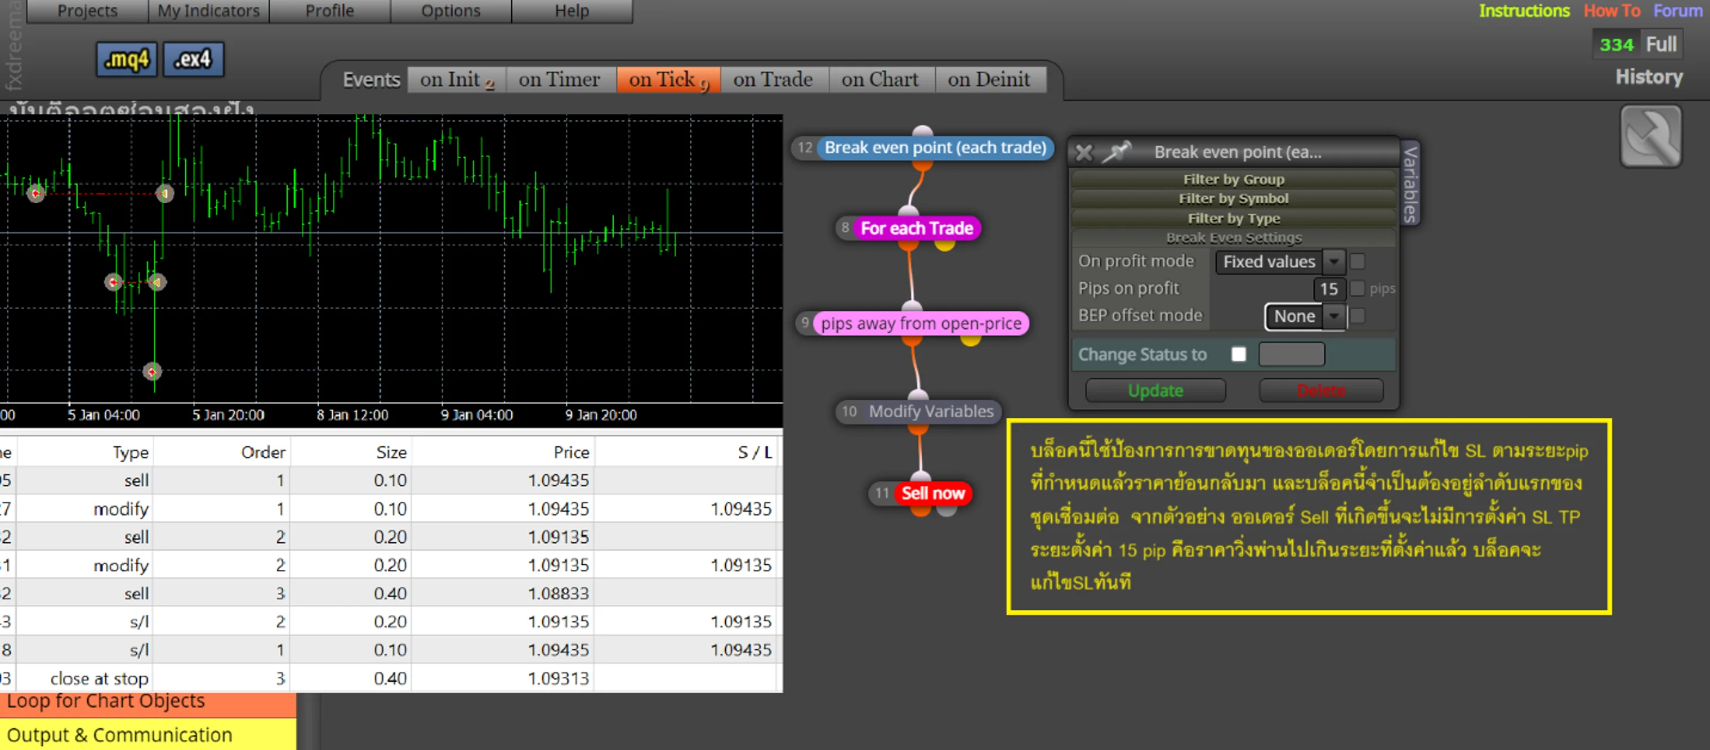
Task: Click the 1.09313 price cell
Action: pyautogui.click(x=559, y=678)
